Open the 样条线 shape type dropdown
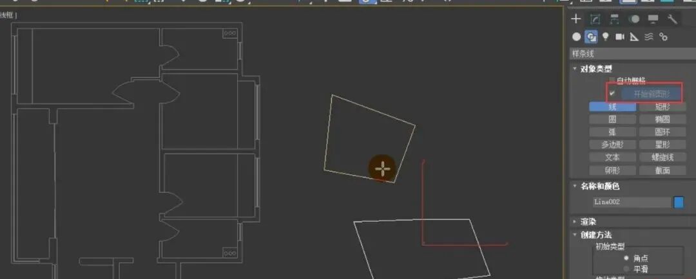The width and height of the screenshot is (696, 279). coord(633,54)
